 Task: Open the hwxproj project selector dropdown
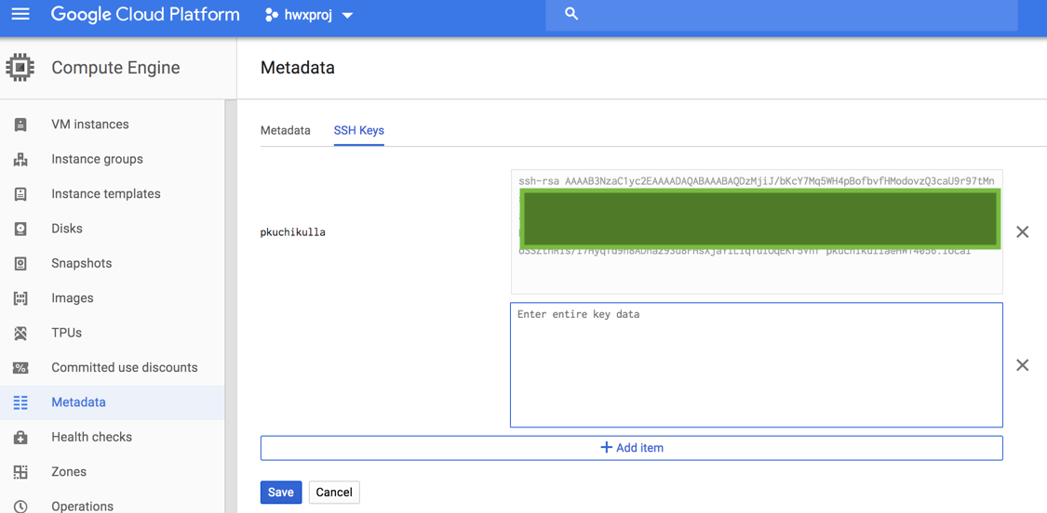pos(309,15)
